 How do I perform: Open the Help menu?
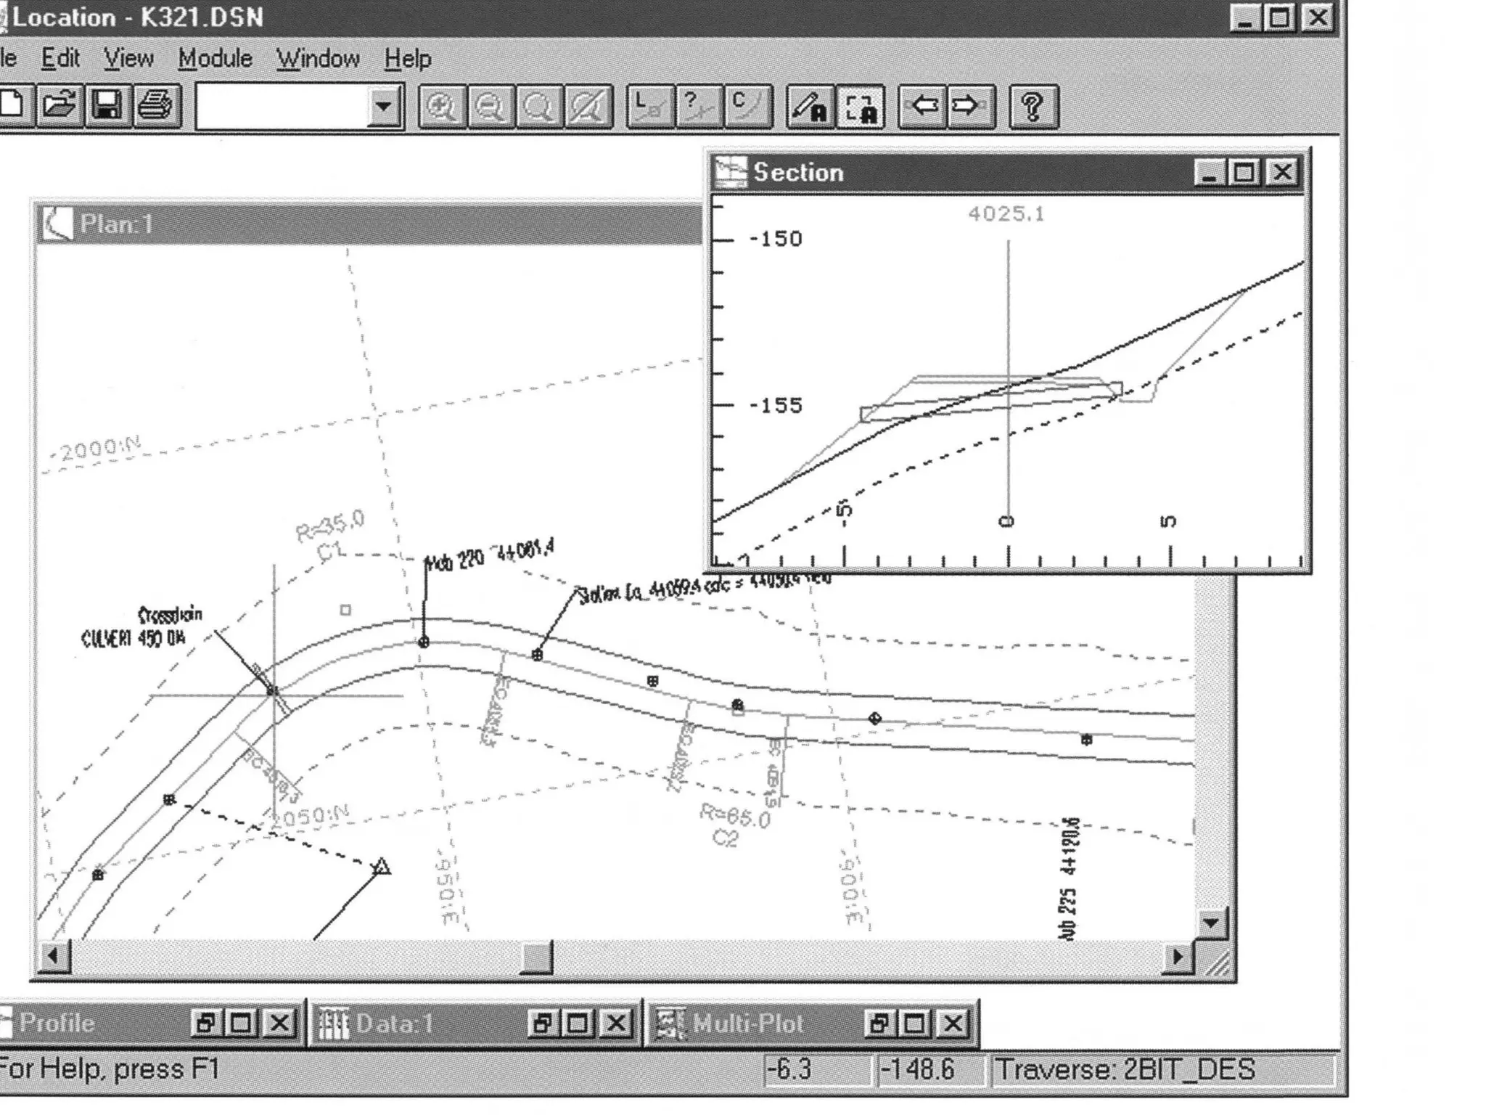click(407, 59)
